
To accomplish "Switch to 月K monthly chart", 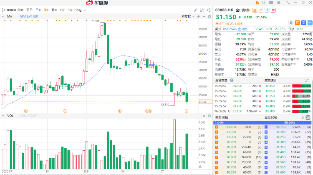I will 54,10.
